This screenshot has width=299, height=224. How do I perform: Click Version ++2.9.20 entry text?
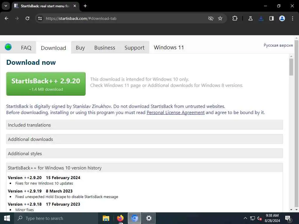(44, 178)
